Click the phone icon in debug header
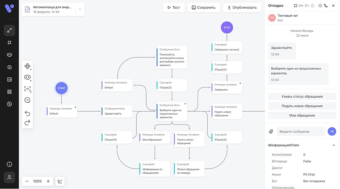This screenshot has width=340, height=189. tap(326, 6)
